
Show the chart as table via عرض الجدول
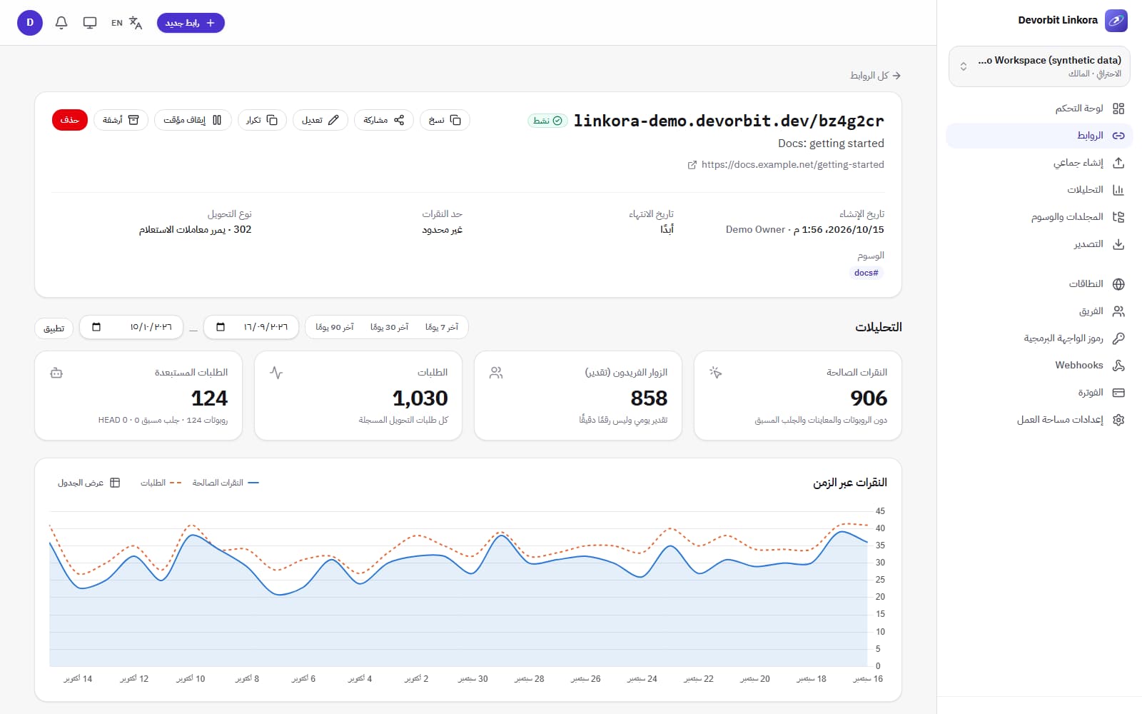[89, 483]
